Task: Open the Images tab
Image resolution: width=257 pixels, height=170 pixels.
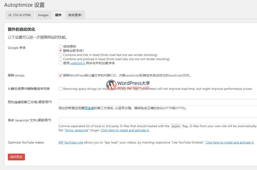Action: (x=43, y=15)
